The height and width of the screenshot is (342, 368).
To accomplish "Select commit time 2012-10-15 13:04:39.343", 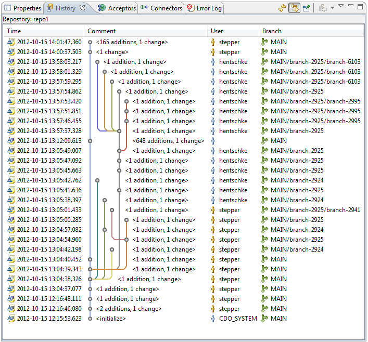I will [x=49, y=269].
